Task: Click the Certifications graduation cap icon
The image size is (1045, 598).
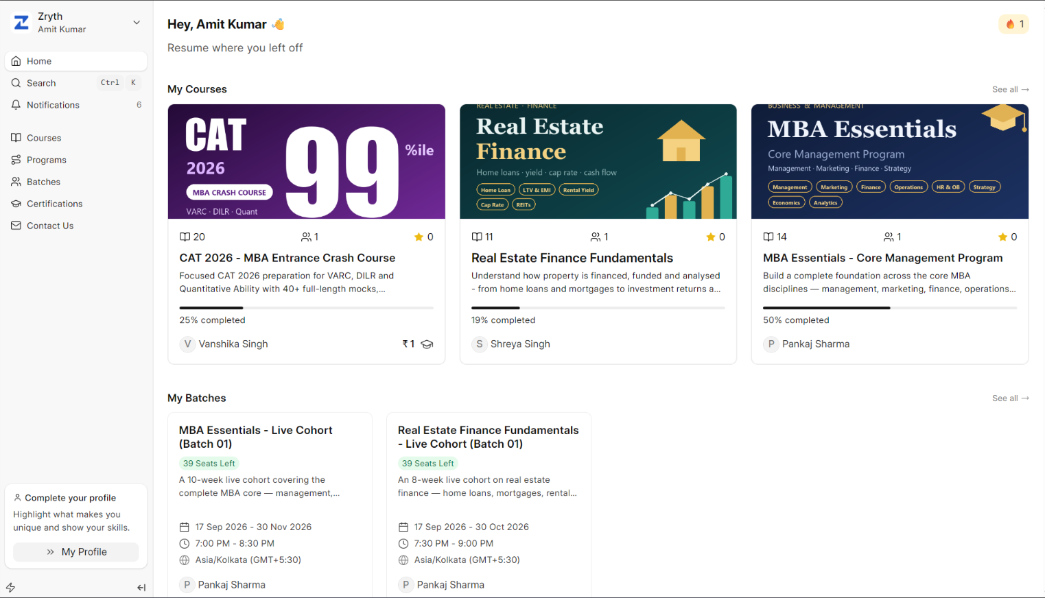Action: pyautogui.click(x=16, y=204)
